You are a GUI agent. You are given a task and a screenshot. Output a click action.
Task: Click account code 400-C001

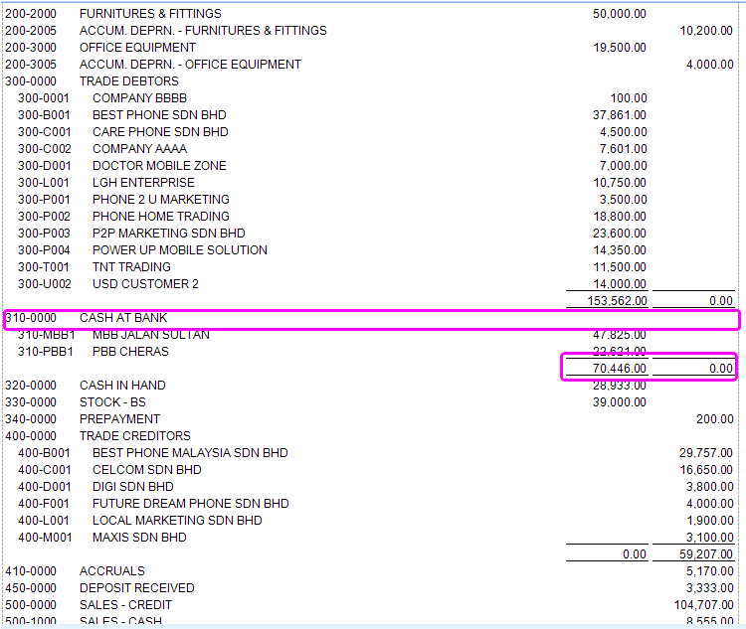coord(44,470)
